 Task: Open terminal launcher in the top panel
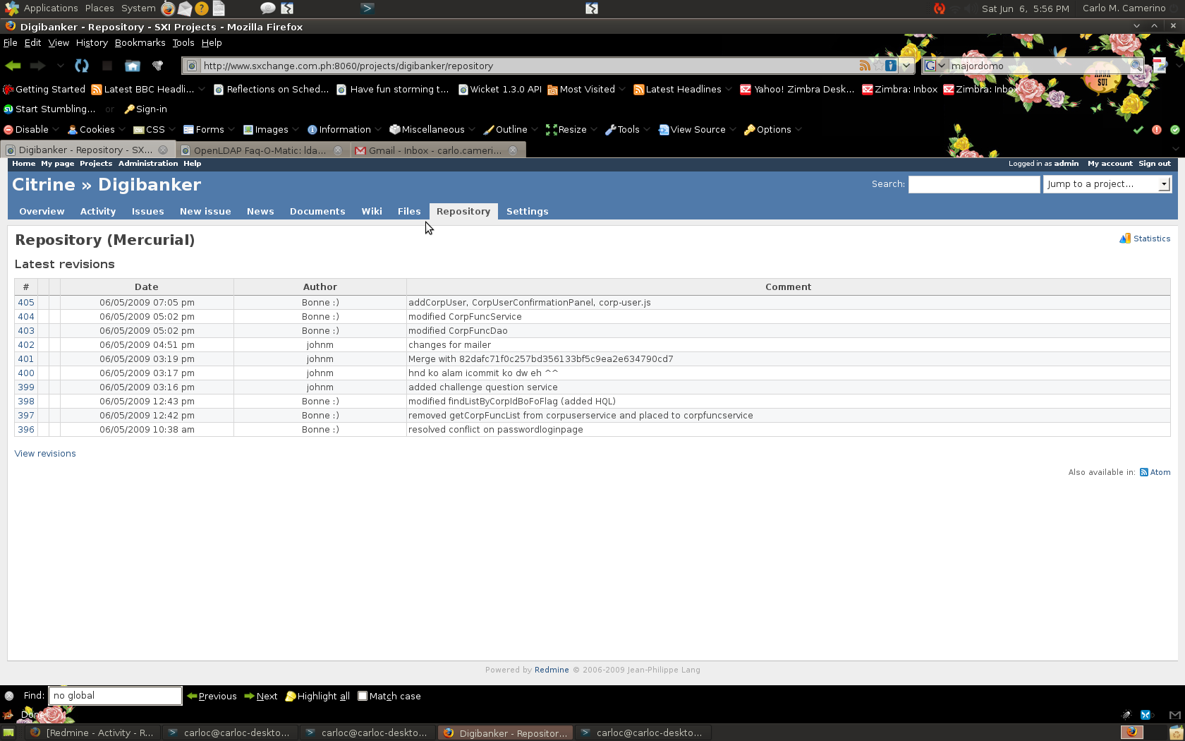point(367,8)
